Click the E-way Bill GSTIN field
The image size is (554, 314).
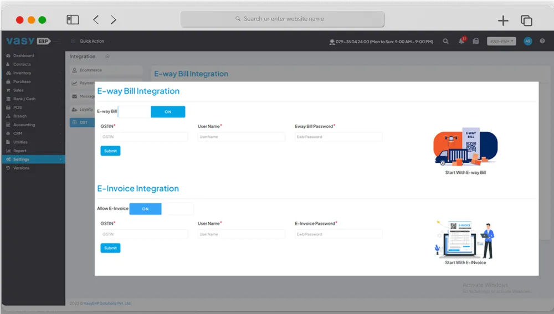[x=144, y=137]
